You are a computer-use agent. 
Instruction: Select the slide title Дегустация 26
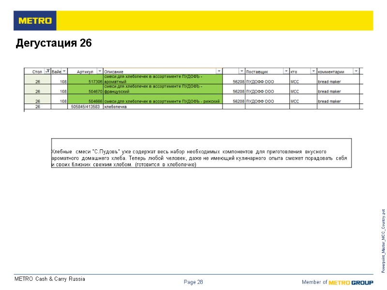[x=54, y=43]
